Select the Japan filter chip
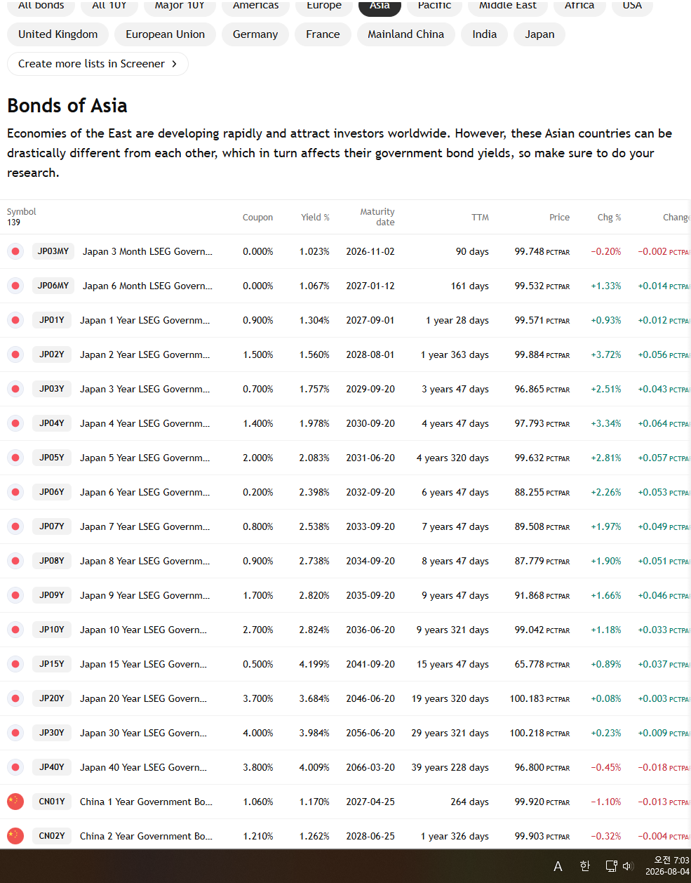The height and width of the screenshot is (883, 691). click(x=539, y=34)
